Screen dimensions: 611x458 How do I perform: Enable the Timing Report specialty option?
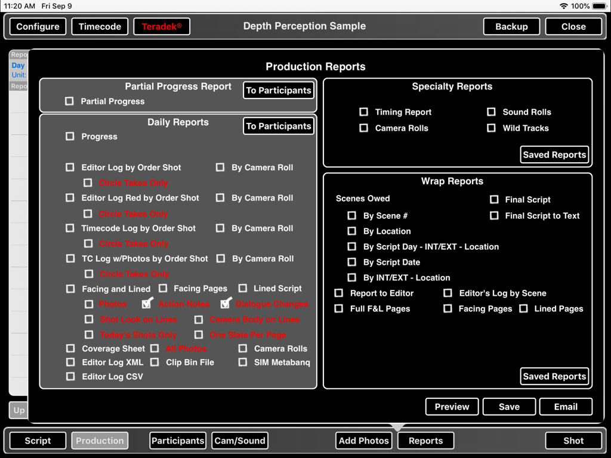click(364, 112)
